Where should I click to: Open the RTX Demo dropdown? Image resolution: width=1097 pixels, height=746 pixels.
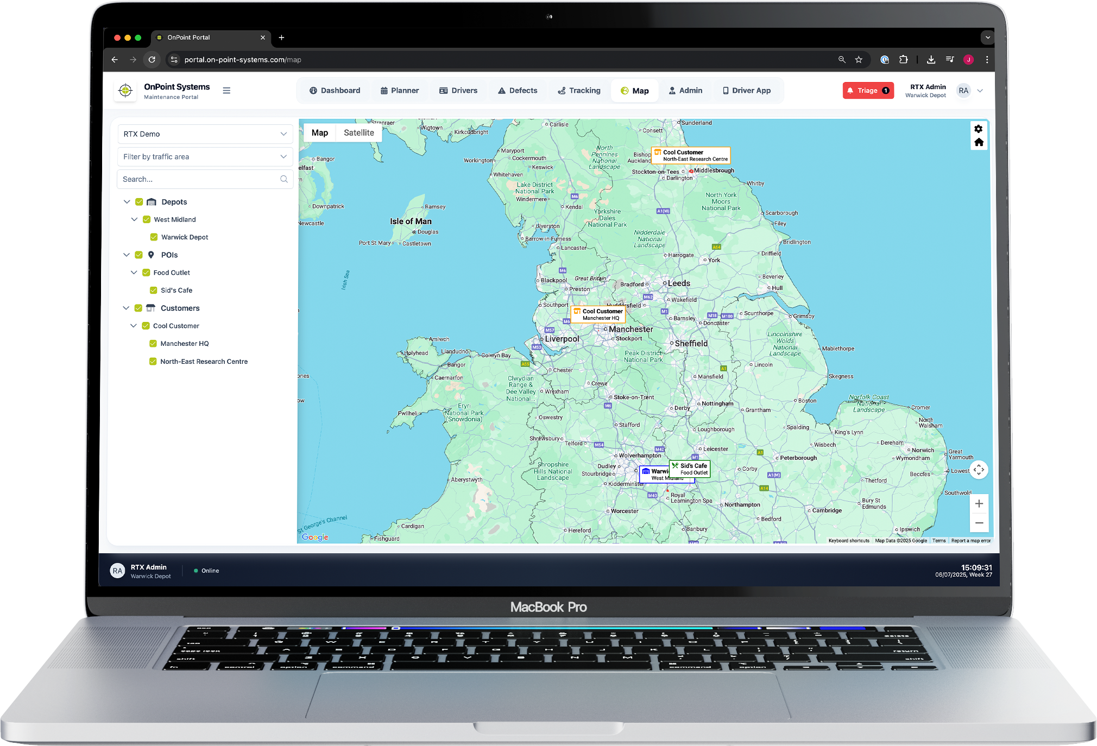205,134
